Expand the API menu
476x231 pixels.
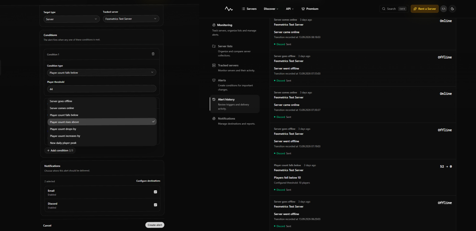[x=290, y=9]
